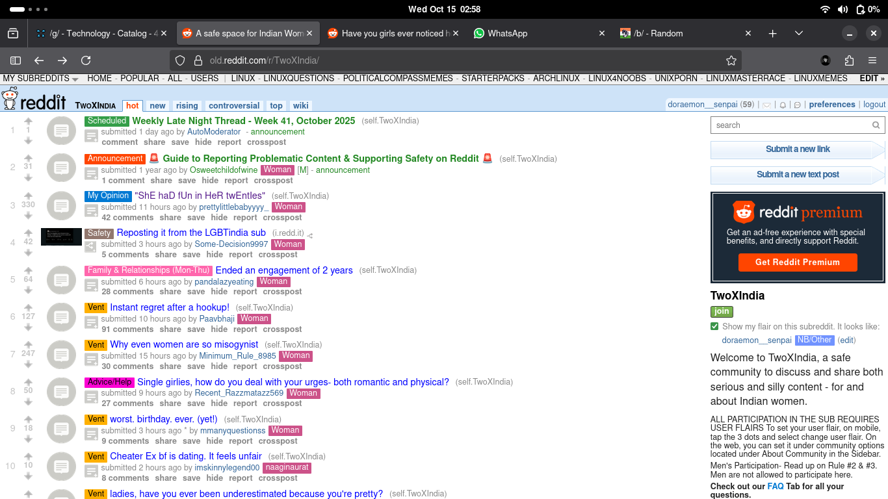The image size is (888, 499).
Task: Expand the text of "ShE haD fUn" post
Action: [92, 211]
